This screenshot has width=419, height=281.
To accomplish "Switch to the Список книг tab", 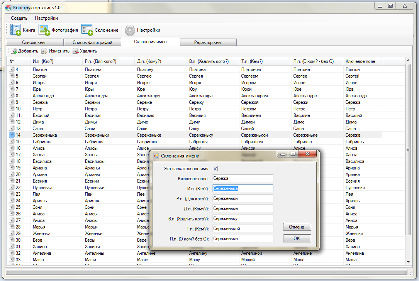I will 34,42.
